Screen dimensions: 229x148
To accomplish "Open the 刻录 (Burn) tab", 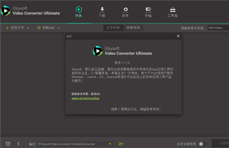I will pos(125,12).
